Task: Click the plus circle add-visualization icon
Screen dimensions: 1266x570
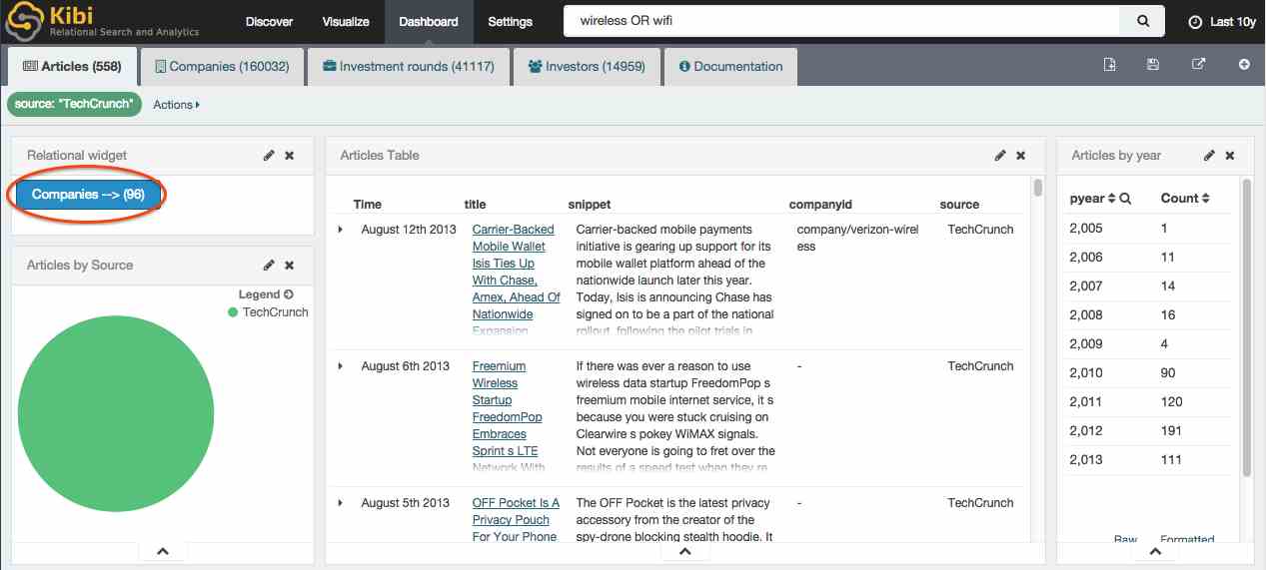Action: click(x=1244, y=65)
